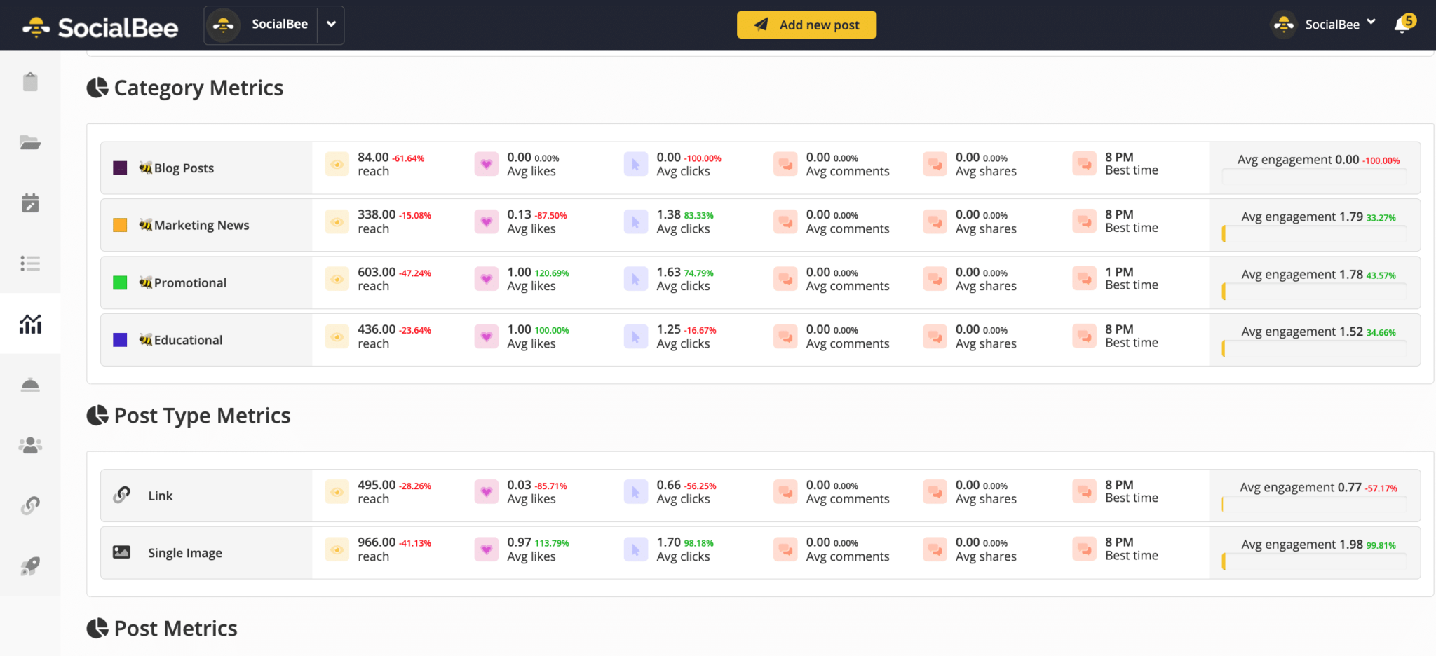Click the Blog Posts purple color swatch
Viewport: 1436px width, 656px height.
120,168
